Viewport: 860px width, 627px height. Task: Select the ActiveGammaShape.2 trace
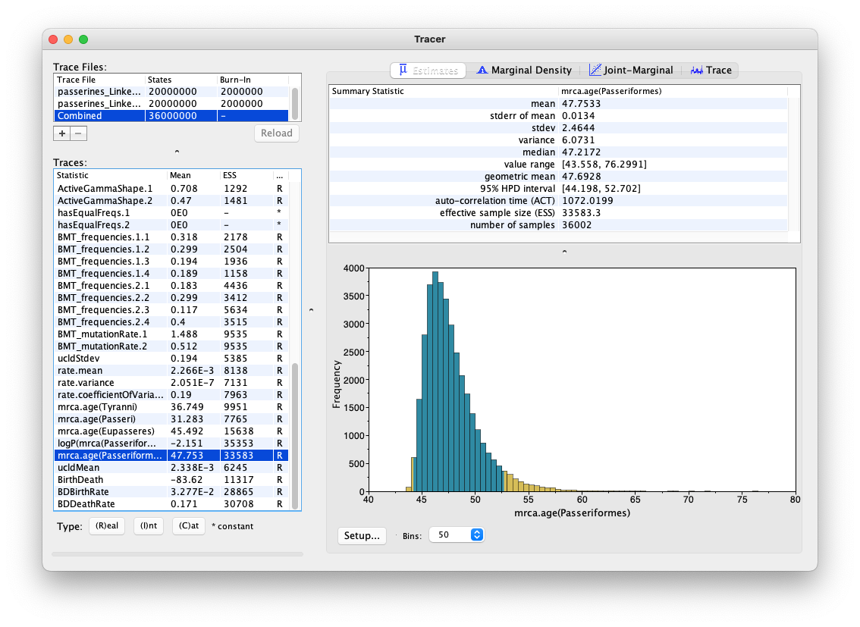coord(171,201)
